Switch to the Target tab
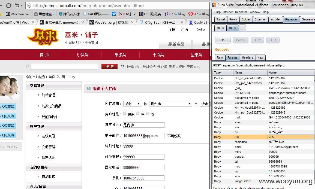Viewport: 315px width, 189px height. coord(221,19)
